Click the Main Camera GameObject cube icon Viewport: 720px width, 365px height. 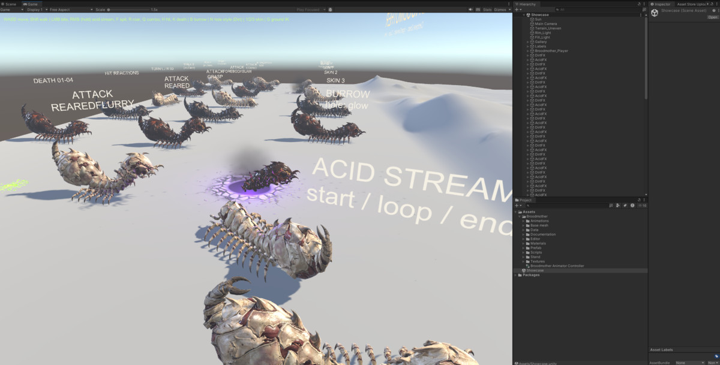[532, 24]
